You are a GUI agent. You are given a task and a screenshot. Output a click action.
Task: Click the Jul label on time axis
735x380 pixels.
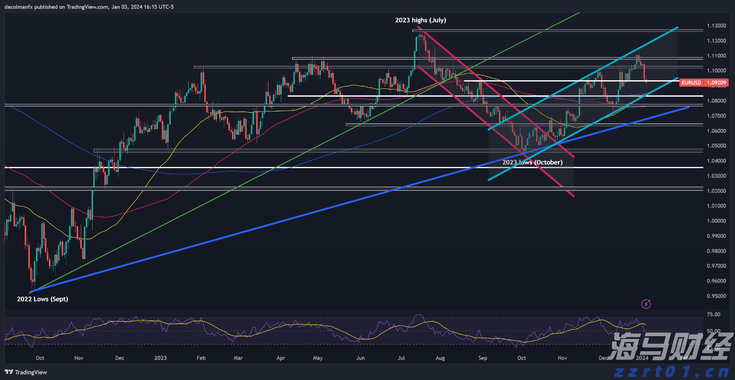click(x=400, y=357)
